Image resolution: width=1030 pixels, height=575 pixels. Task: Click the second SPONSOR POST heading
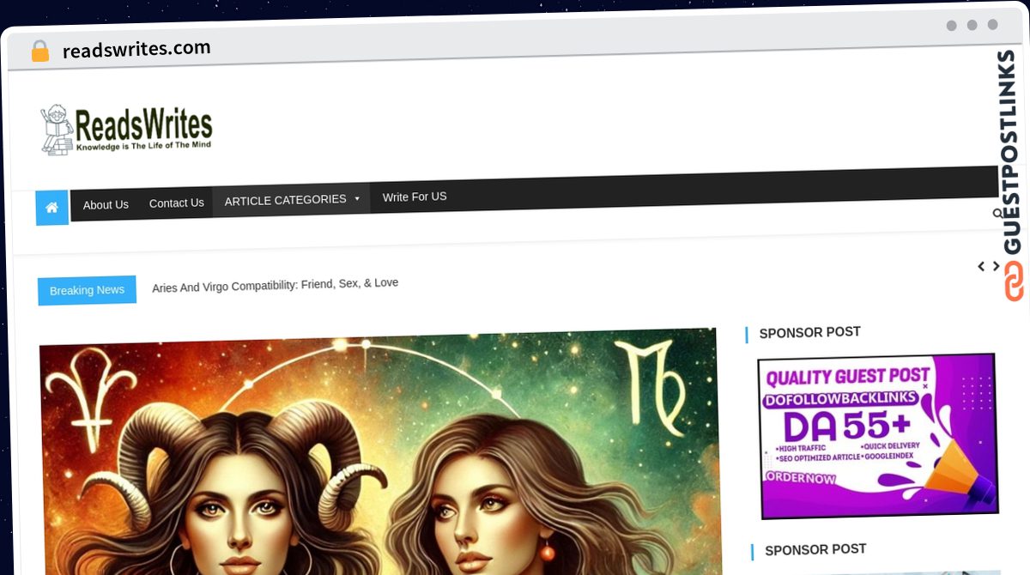coord(815,549)
